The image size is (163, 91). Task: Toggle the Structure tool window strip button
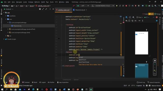click(x=1, y=53)
